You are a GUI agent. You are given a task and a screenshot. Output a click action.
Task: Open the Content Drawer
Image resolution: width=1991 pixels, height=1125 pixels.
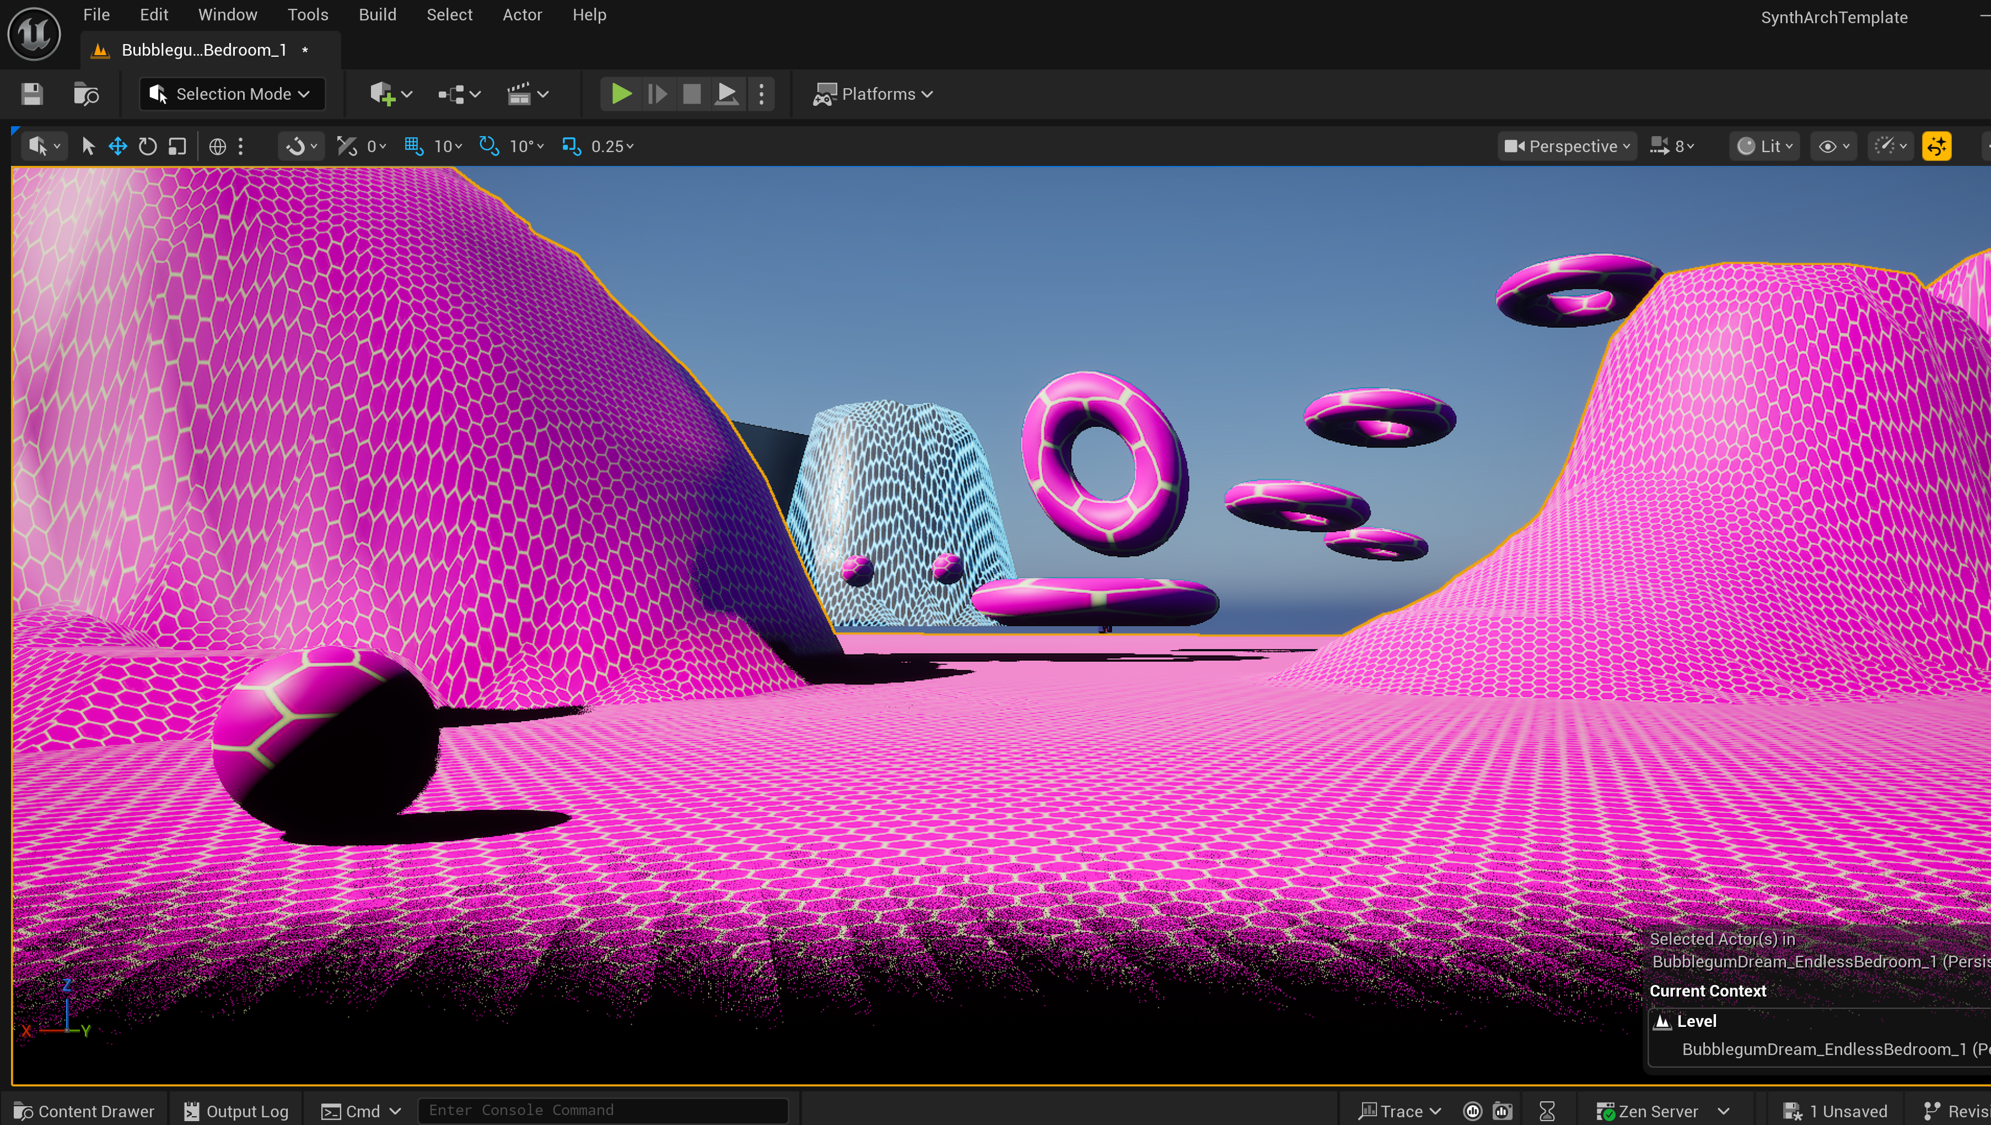[x=84, y=1111]
